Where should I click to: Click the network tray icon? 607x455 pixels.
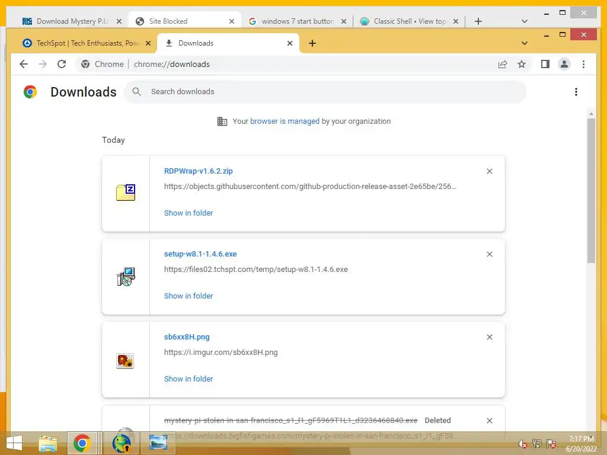click(536, 444)
